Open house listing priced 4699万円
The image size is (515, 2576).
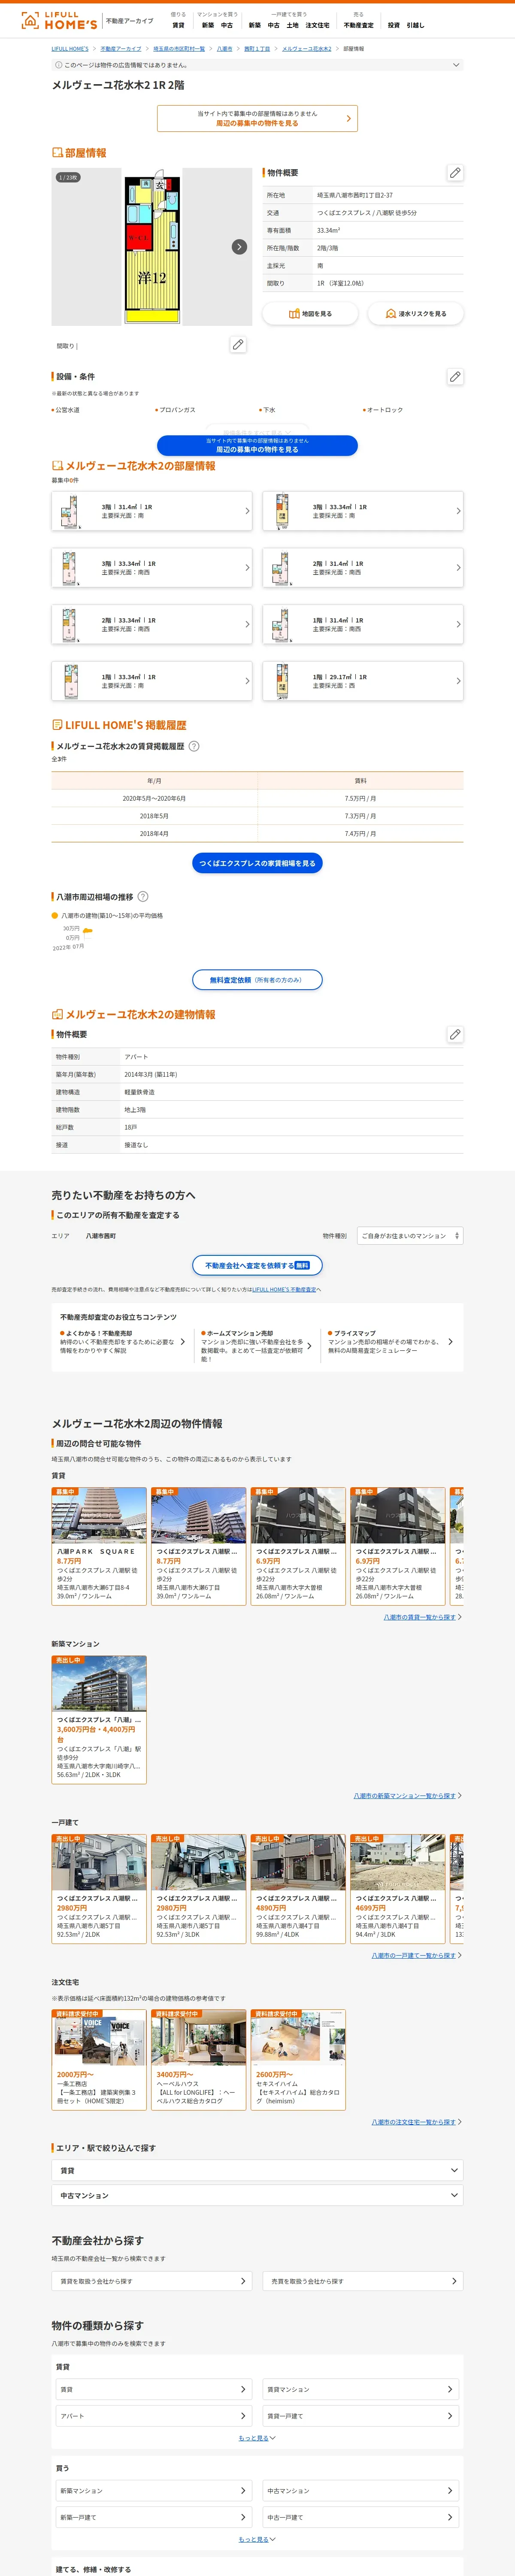pos(398,1888)
